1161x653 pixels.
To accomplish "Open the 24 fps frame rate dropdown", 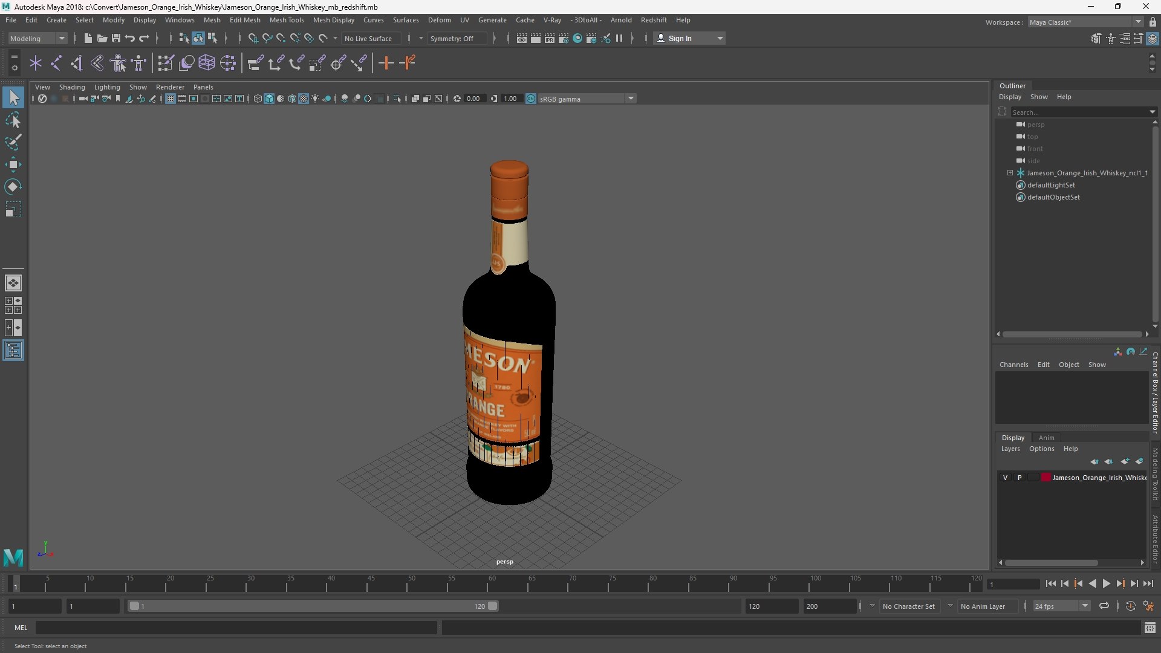I will coord(1061,606).
